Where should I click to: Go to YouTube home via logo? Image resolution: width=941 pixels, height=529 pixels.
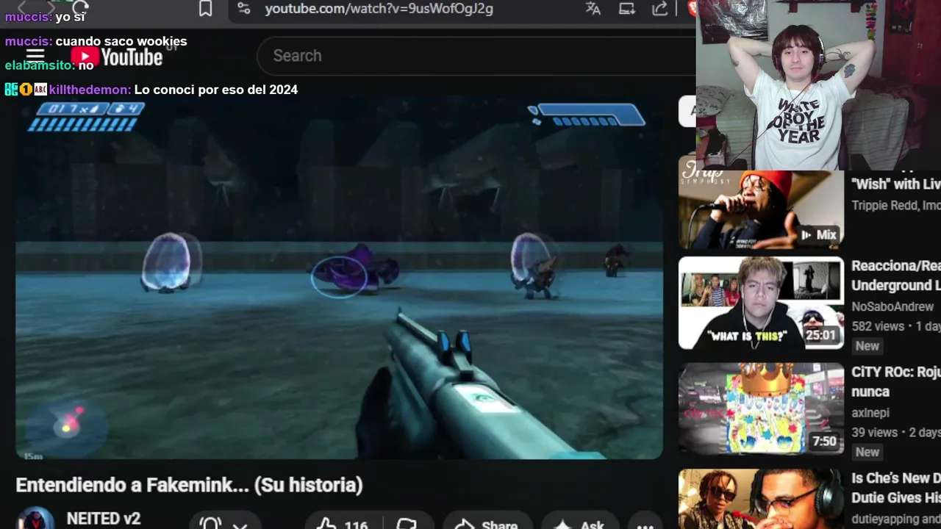pyautogui.click(x=117, y=57)
